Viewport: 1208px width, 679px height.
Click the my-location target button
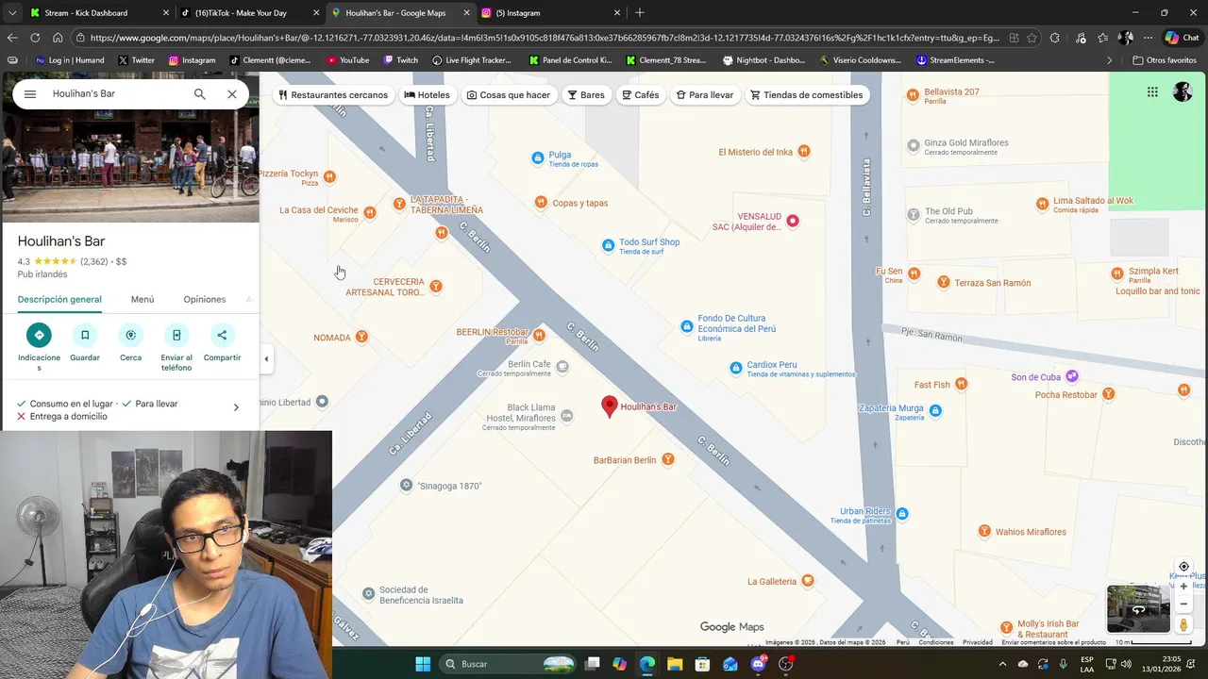[1183, 567]
